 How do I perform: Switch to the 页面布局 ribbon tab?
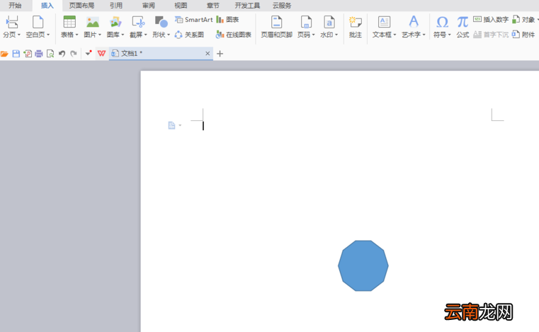point(81,6)
